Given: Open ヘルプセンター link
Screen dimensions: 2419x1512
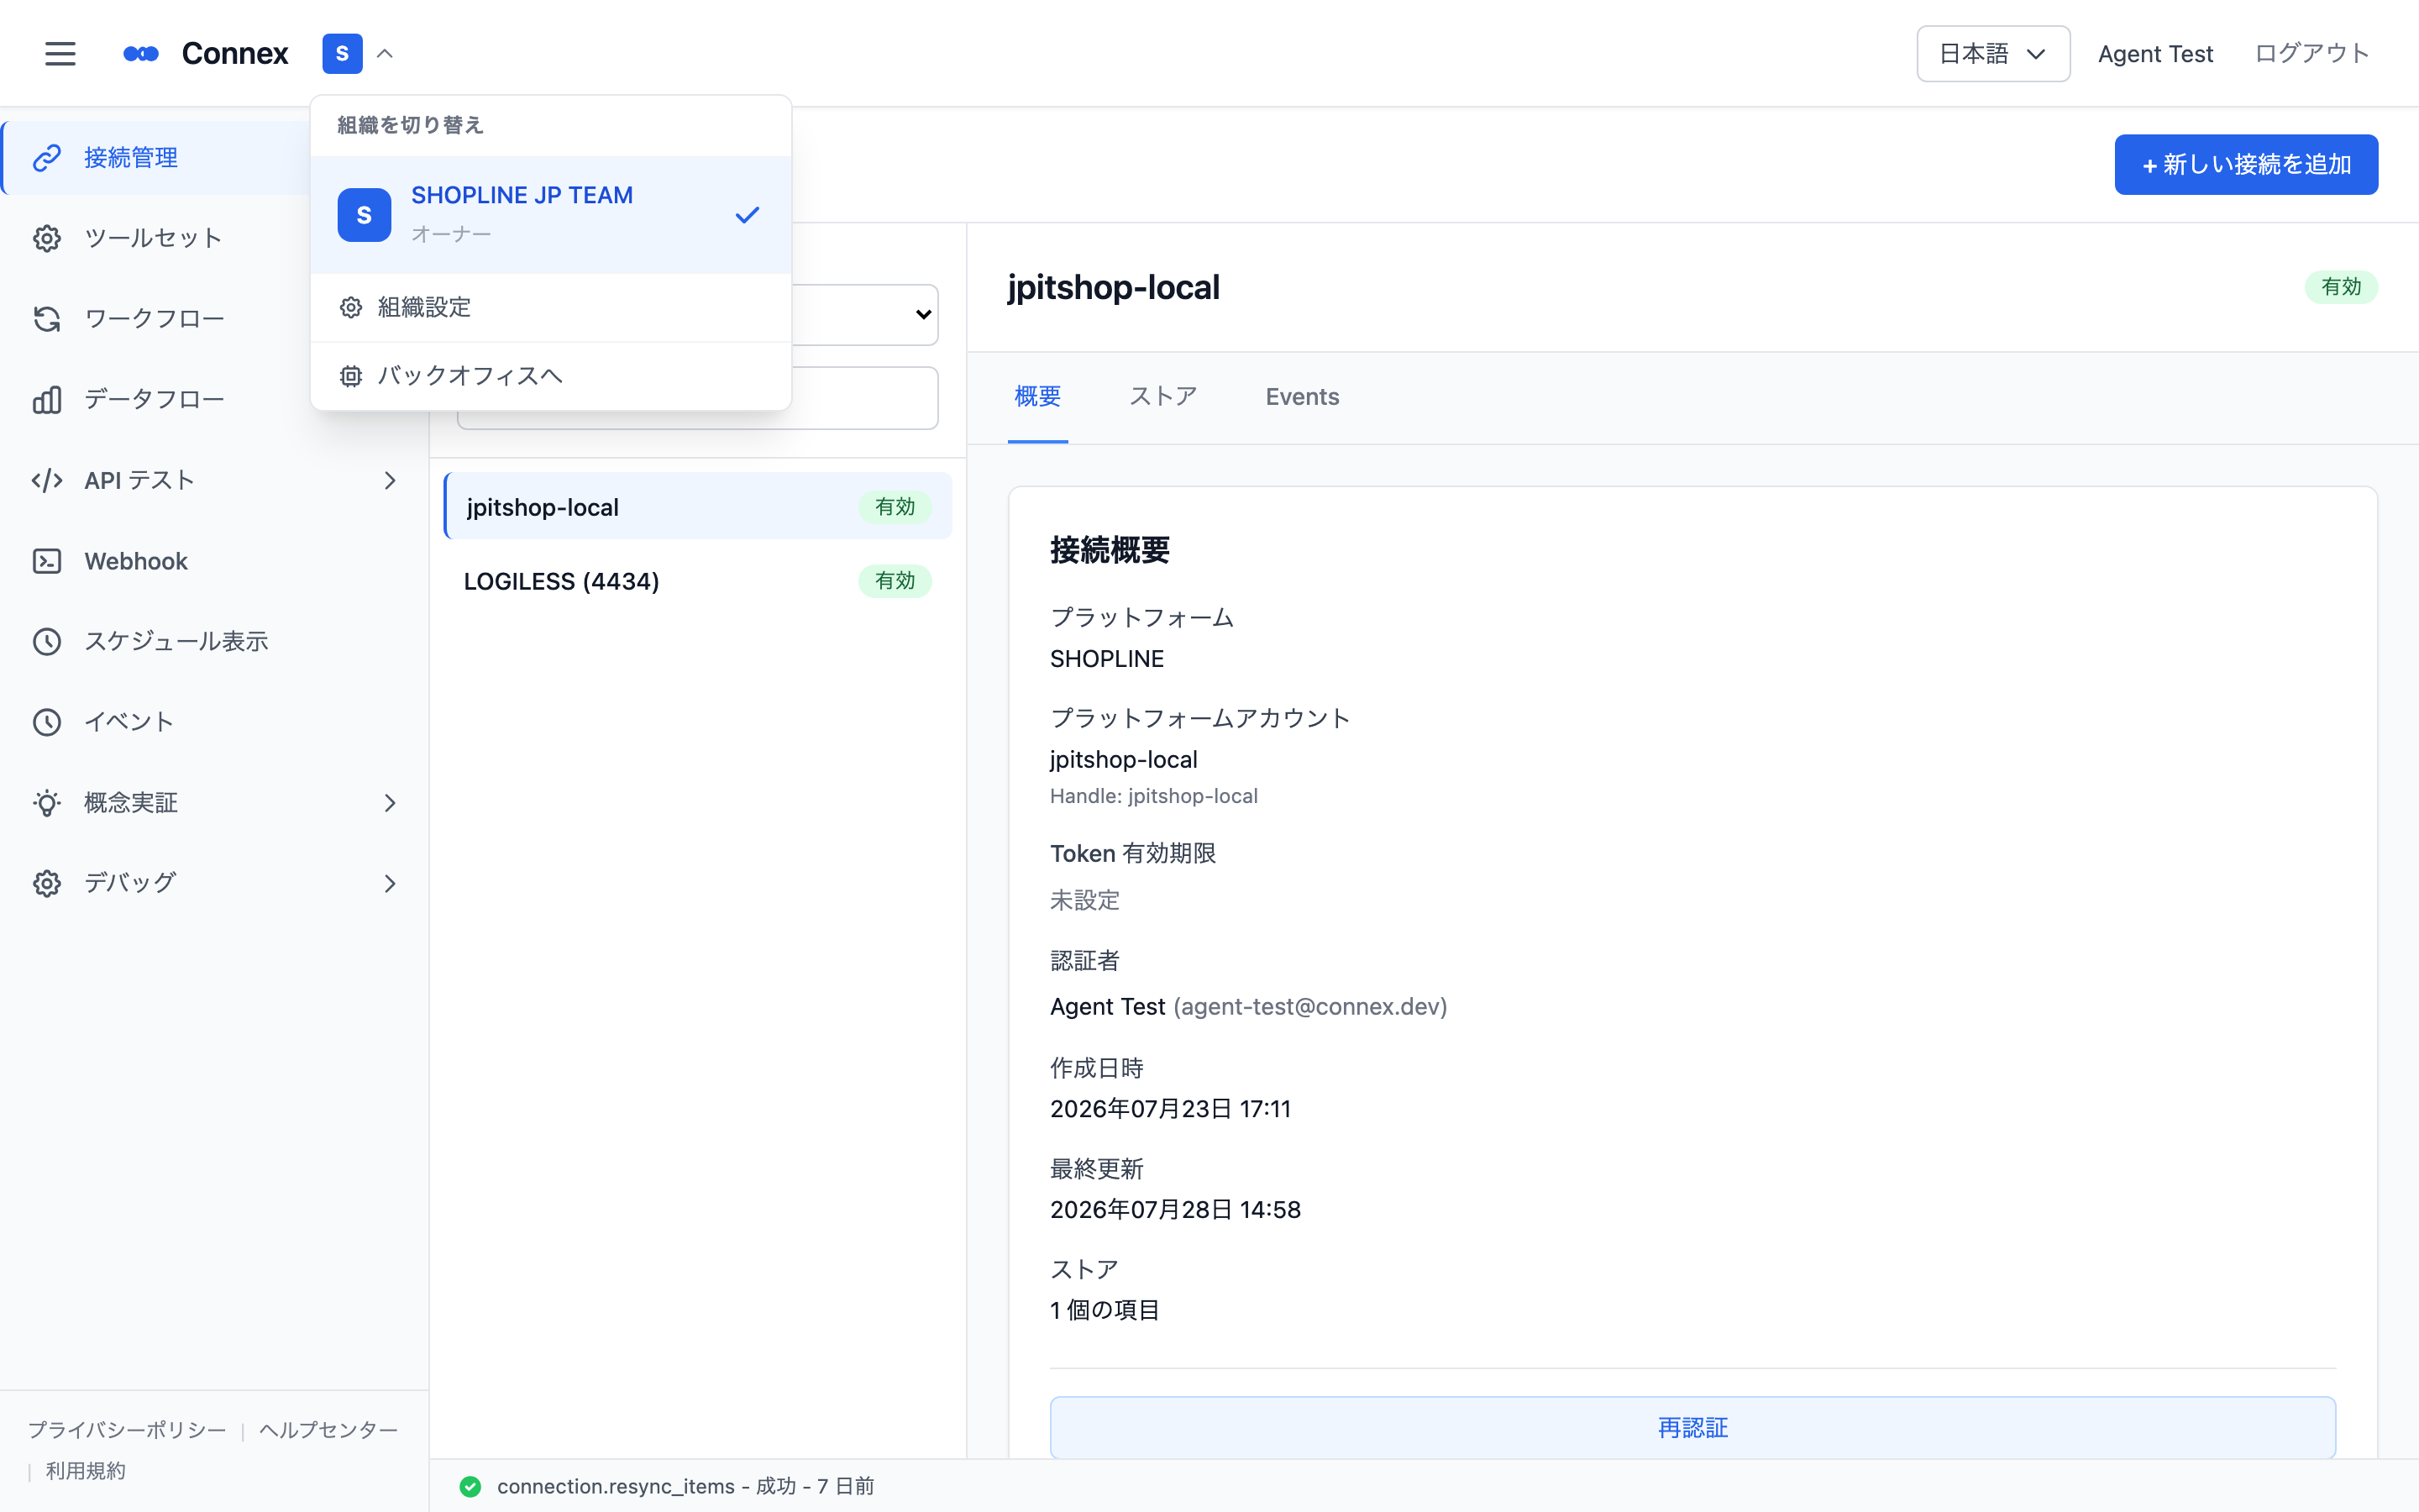Looking at the screenshot, I should 329,1430.
